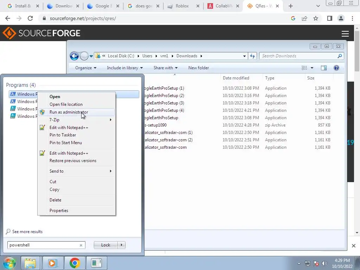The width and height of the screenshot is (360, 270).
Task: Select Restore previous versions
Action: coord(73,161)
